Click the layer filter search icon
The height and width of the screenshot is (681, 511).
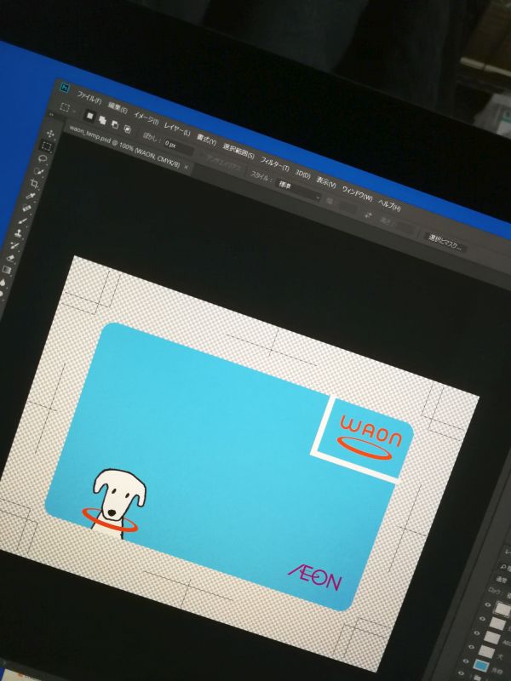[x=503, y=567]
